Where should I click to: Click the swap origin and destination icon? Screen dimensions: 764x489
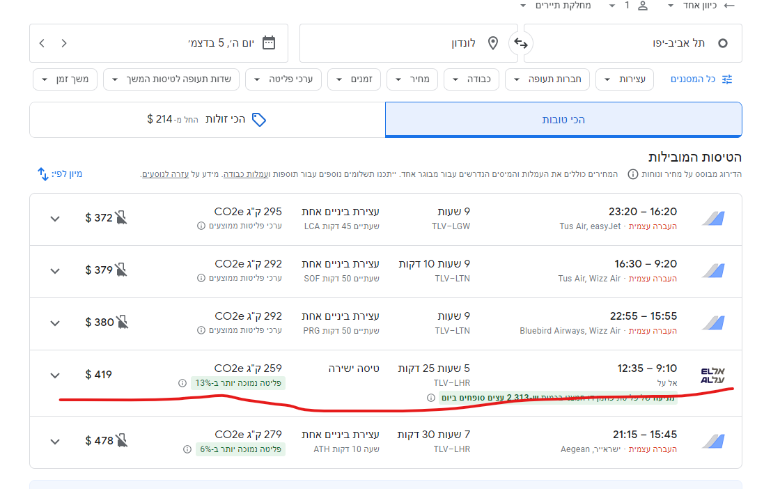[x=520, y=43]
